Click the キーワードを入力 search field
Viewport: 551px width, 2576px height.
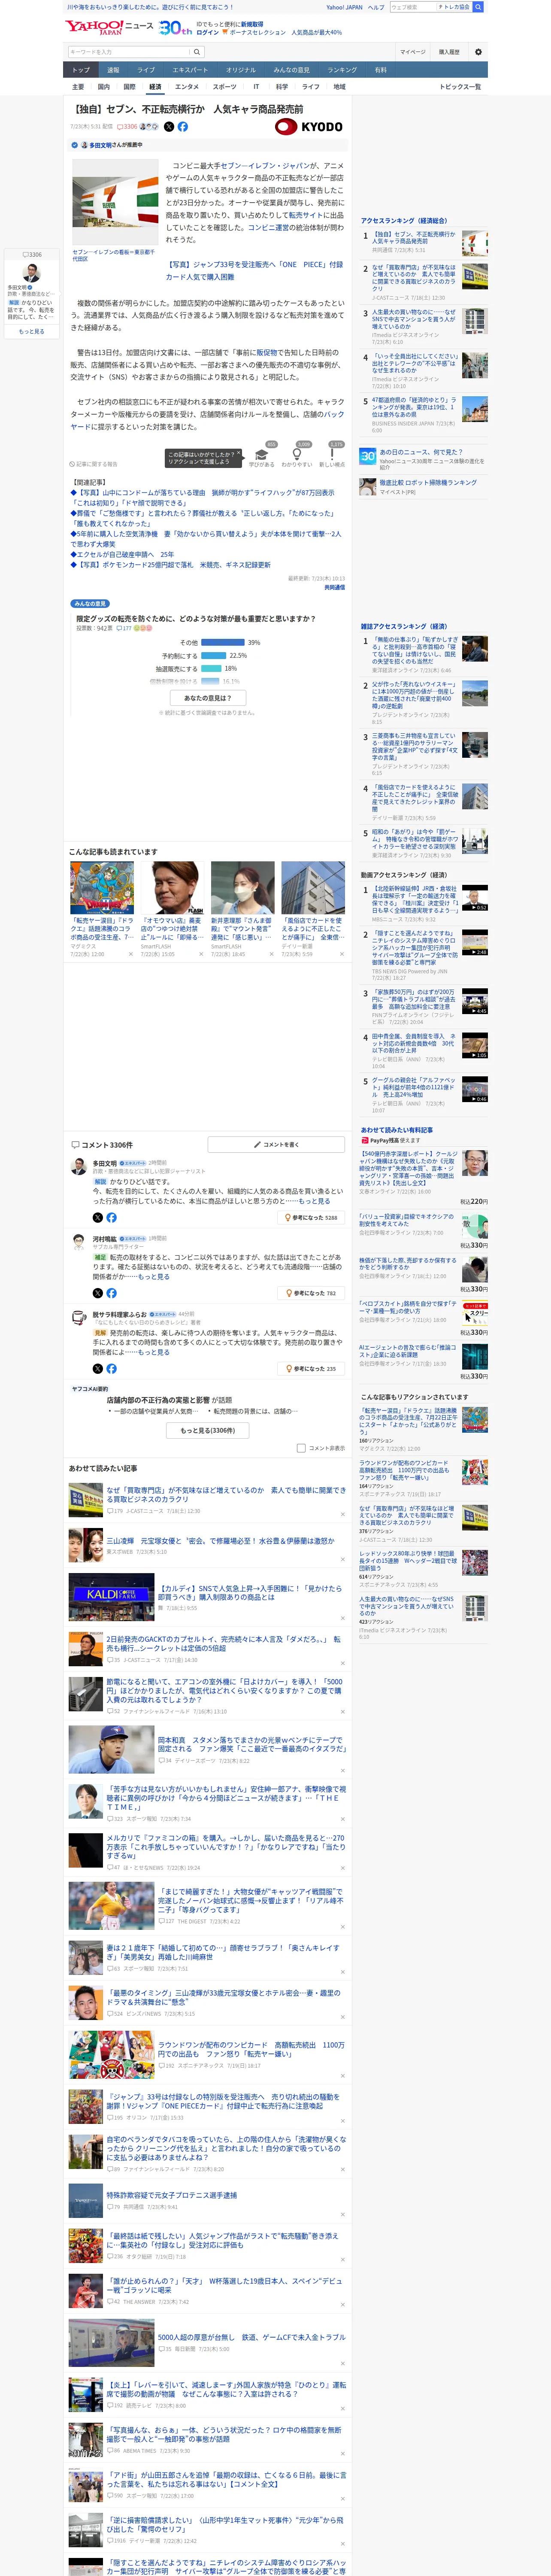(128, 52)
